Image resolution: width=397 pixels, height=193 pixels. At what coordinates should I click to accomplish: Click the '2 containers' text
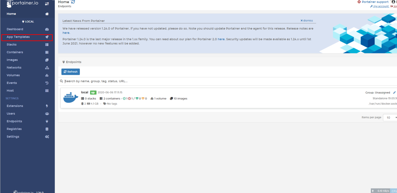tap(112, 98)
